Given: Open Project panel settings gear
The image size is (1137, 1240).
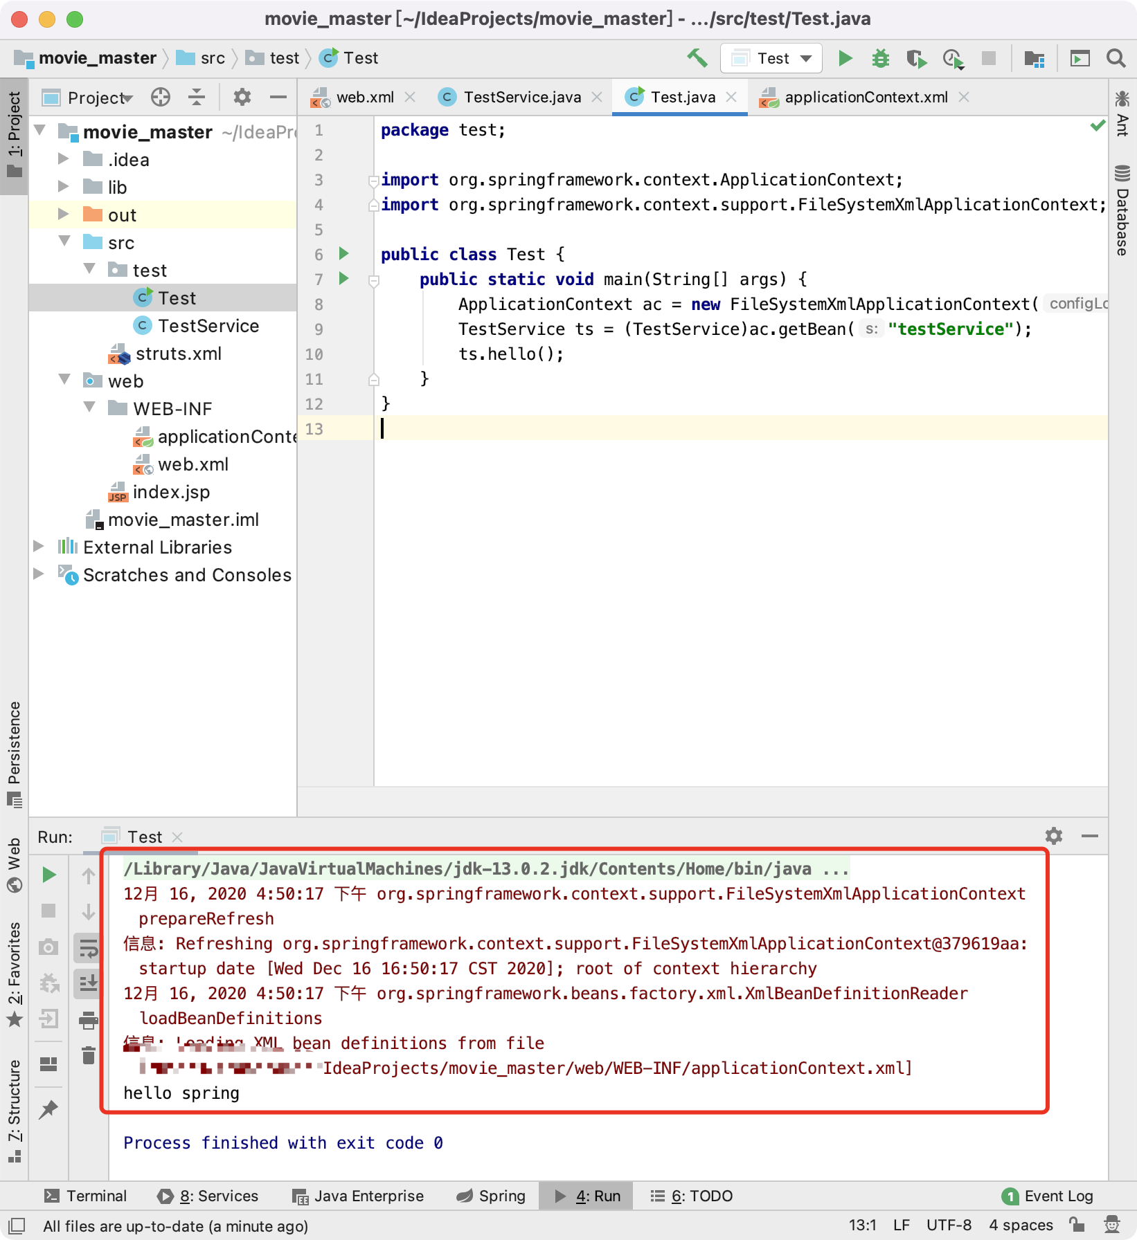Looking at the screenshot, I should 242,98.
